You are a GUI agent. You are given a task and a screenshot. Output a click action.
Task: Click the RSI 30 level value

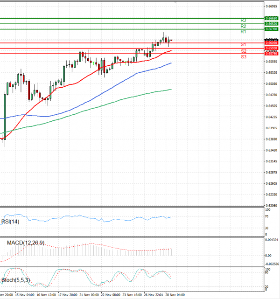click(266, 228)
